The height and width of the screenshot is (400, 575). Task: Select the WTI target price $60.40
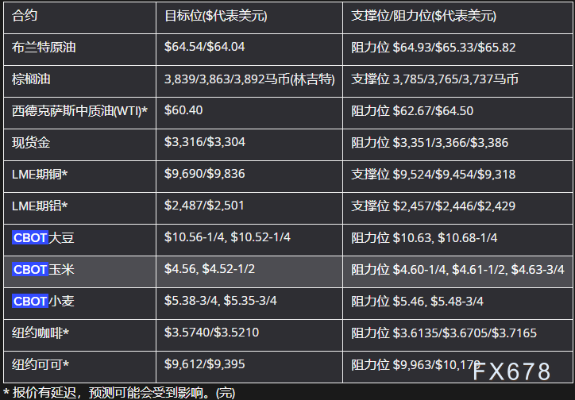pyautogui.click(x=185, y=110)
